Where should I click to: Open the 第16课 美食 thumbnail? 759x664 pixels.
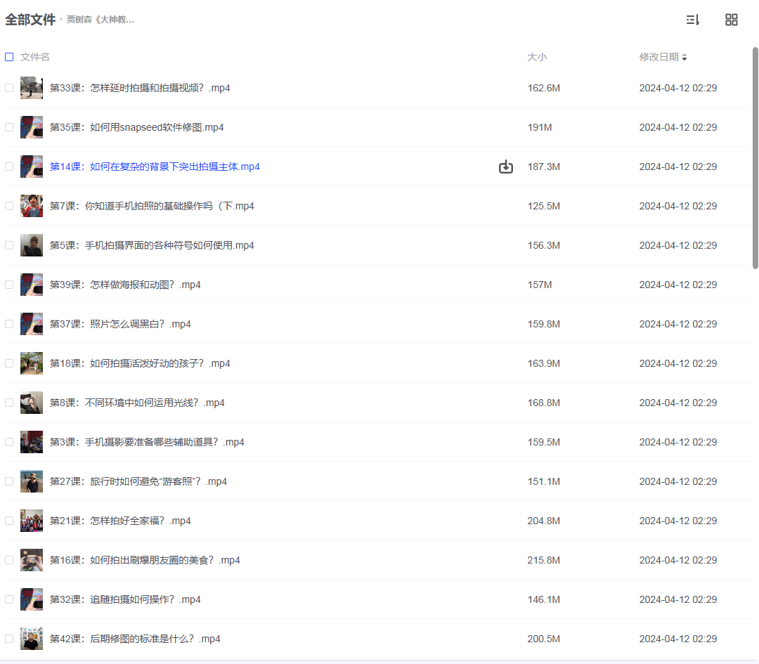pyautogui.click(x=32, y=560)
